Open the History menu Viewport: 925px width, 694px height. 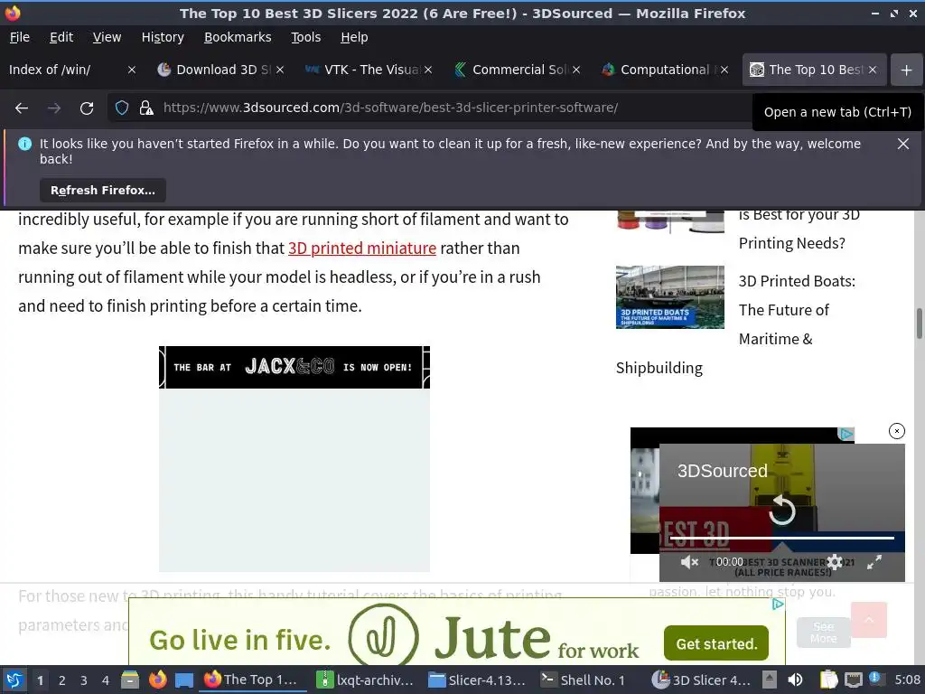[163, 37]
